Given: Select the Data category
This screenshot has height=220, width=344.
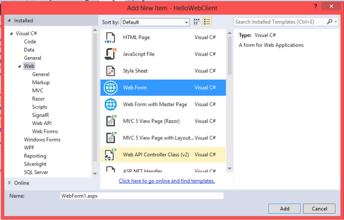Looking at the screenshot, I should coord(29,50).
